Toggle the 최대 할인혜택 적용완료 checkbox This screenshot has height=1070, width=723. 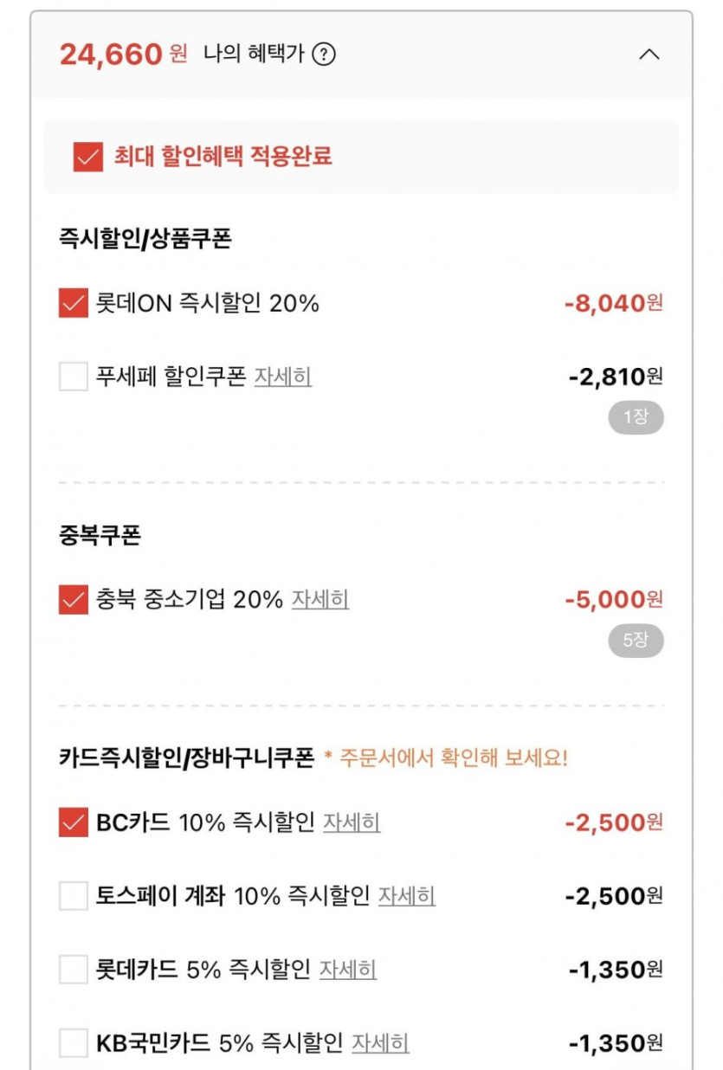[x=88, y=157]
